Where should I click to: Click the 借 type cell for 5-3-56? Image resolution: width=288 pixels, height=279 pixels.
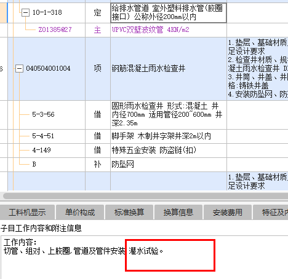coord(98,115)
